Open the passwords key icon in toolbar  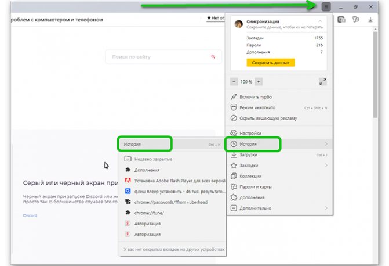(356, 19)
